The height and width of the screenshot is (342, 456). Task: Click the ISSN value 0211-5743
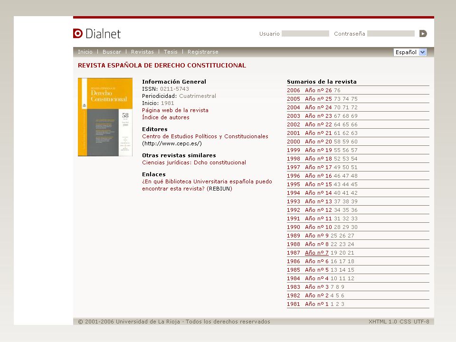pos(174,89)
